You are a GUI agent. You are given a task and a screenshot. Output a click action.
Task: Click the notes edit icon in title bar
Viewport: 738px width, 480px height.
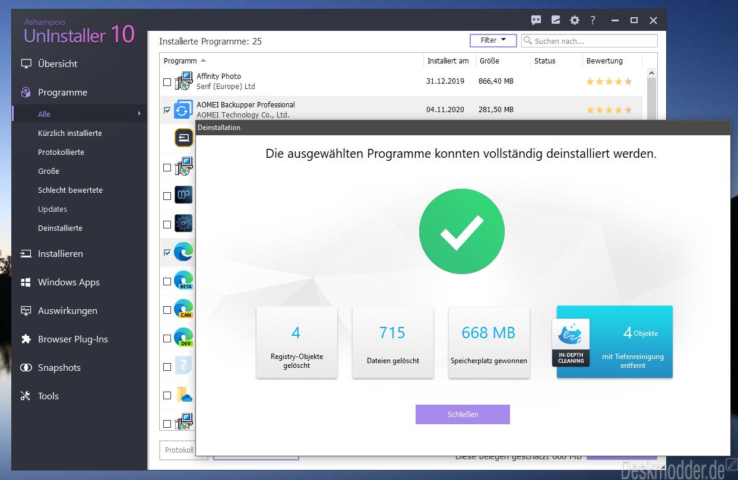pyautogui.click(x=556, y=20)
